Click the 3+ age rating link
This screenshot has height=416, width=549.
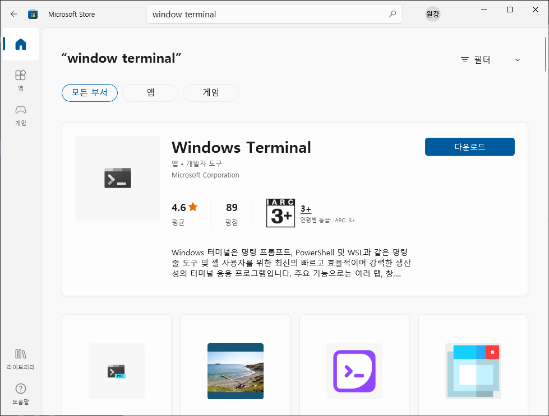tap(306, 209)
